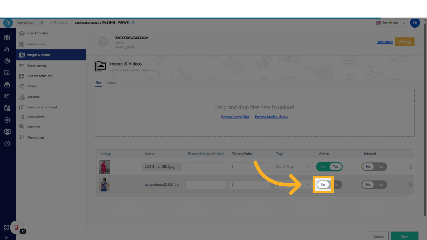427x240 pixels.
Task: Toggle Active switch for first image row
Action: coord(329,167)
